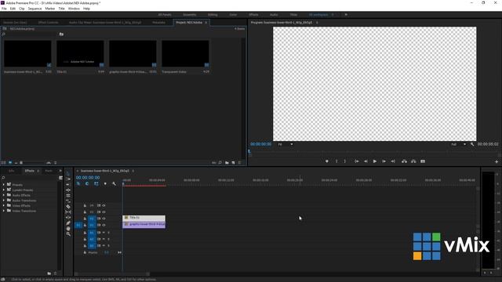The height and width of the screenshot is (282, 502).
Task: Click the Title 01 thumbnail in Project panel
Action: tap(80, 54)
